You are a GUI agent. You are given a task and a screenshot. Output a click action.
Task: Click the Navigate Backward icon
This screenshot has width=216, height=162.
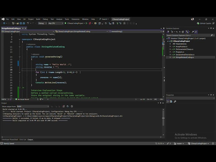click(4, 23)
